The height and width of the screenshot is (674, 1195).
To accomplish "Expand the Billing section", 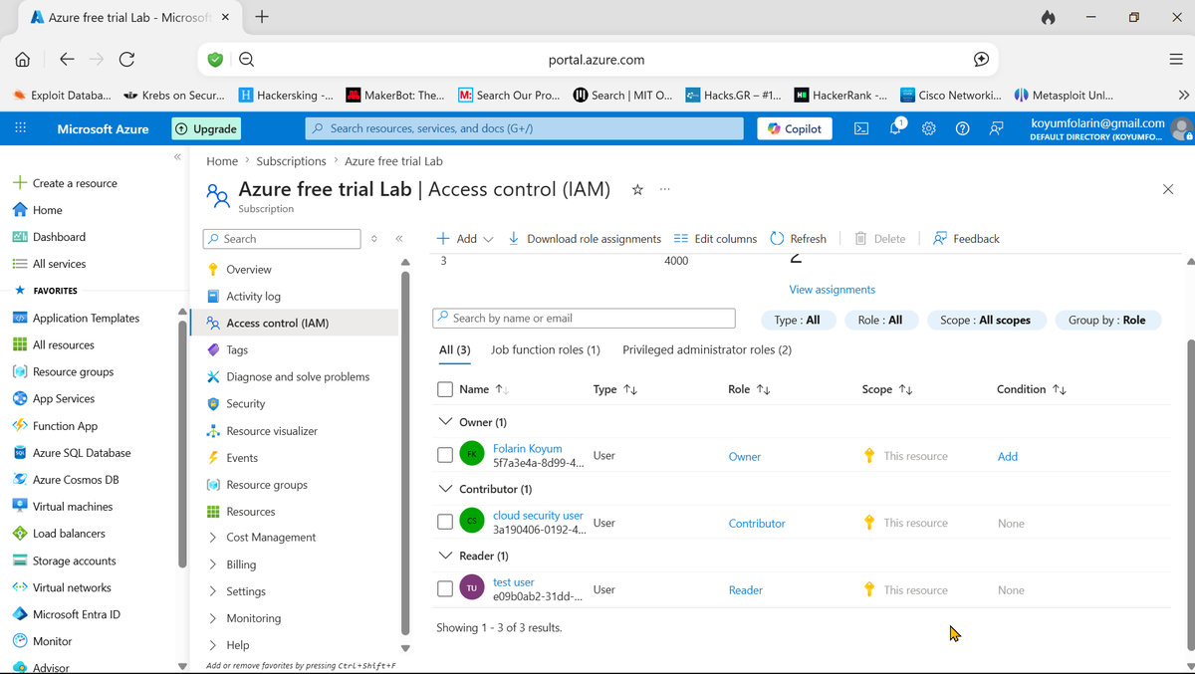I will [231, 564].
